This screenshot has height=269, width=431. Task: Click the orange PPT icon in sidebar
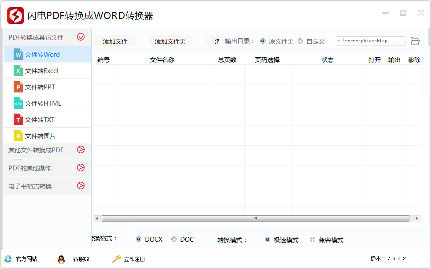tap(18, 87)
